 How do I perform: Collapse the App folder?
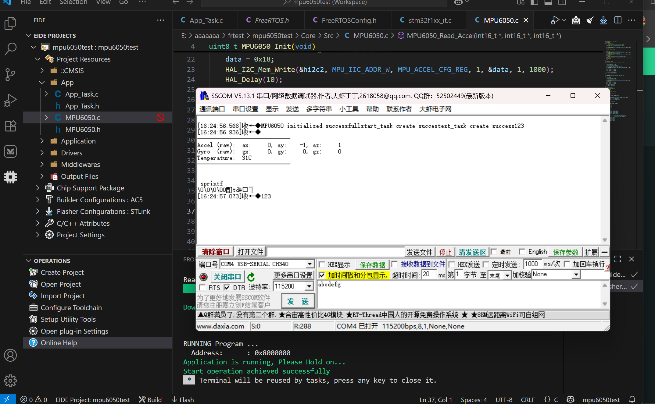pyautogui.click(x=42, y=83)
